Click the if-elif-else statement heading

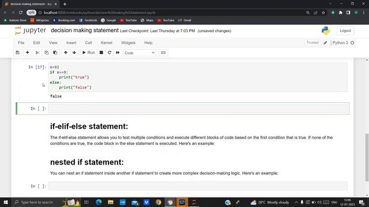coord(89,126)
